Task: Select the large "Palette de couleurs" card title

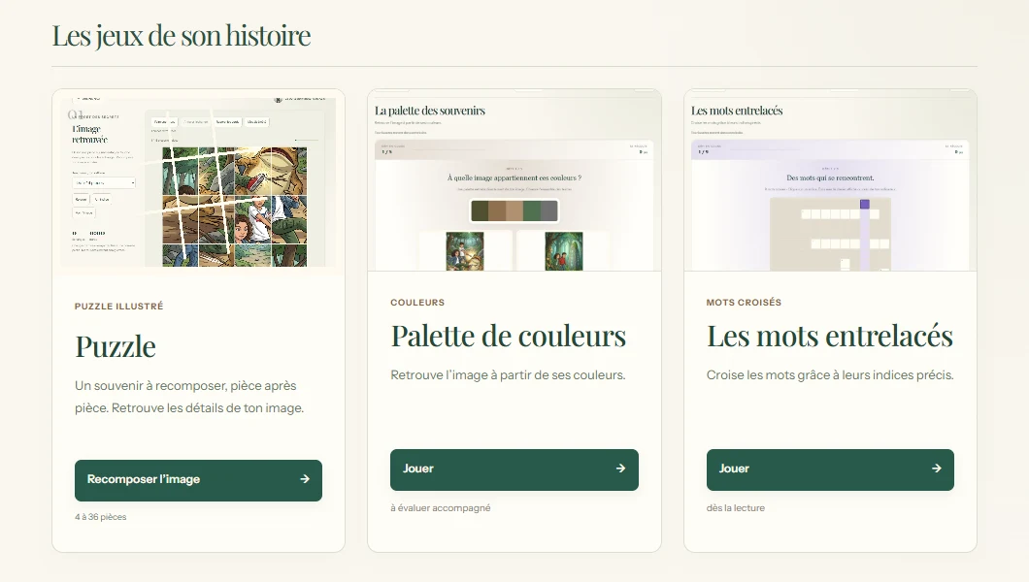Action: [509, 337]
